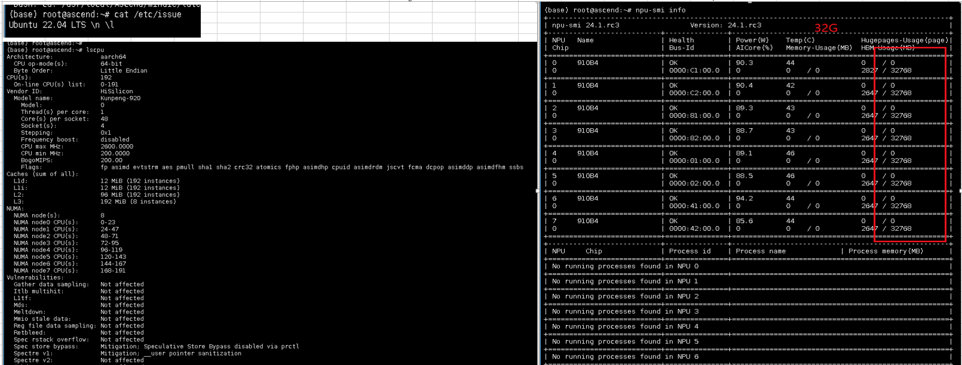This screenshot has height=365, width=962.
Task: Select the 'disabled' frequency boost value
Action: click(115, 140)
